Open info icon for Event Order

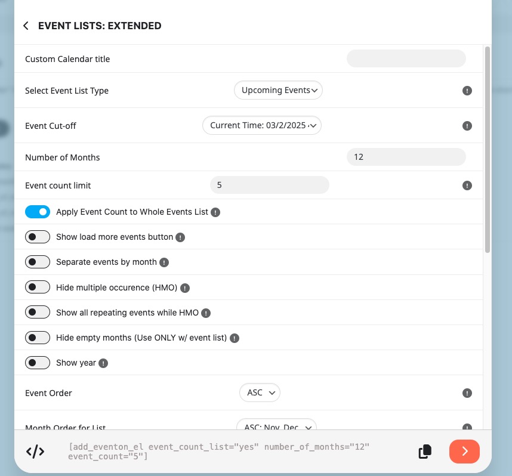467,393
